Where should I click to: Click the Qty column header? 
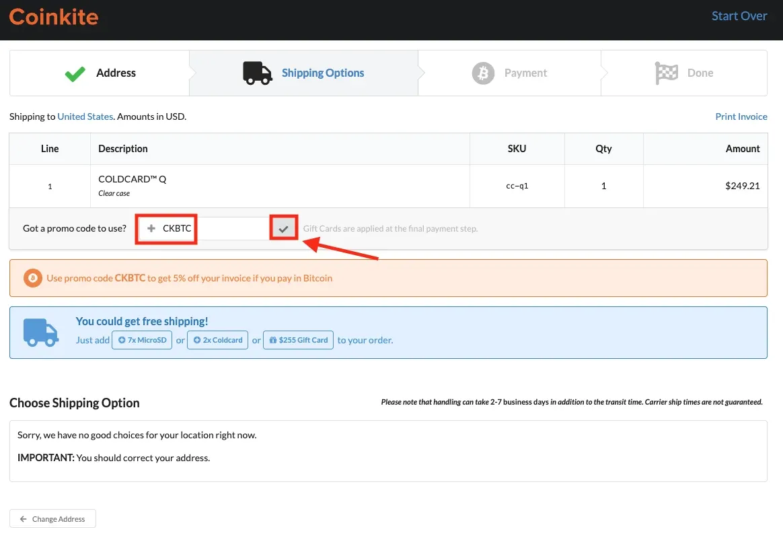tap(603, 149)
